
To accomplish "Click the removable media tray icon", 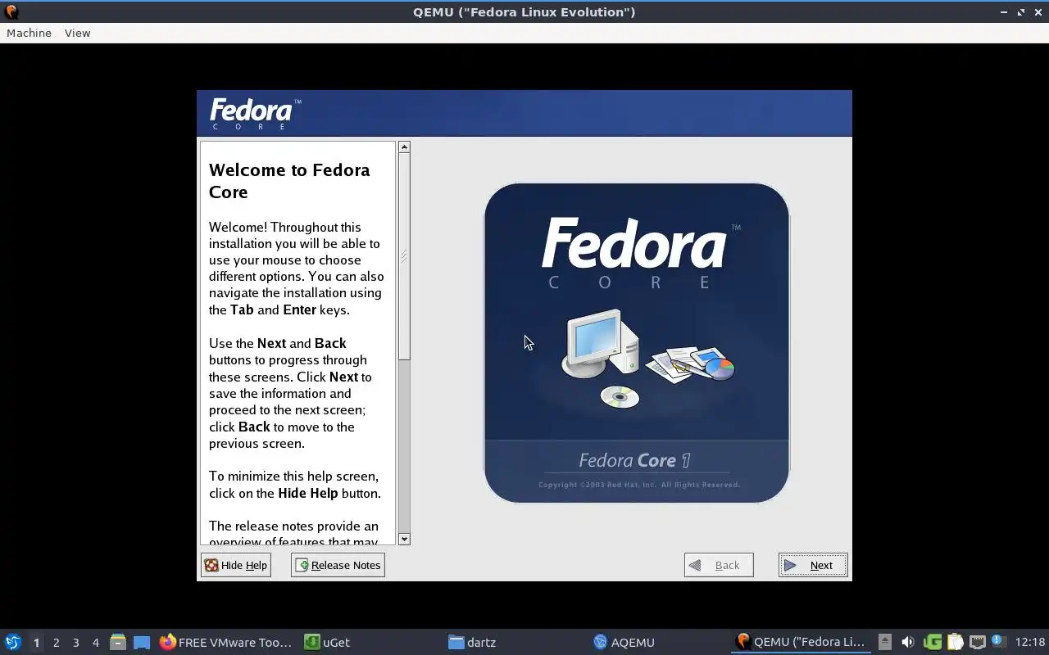I will (x=884, y=642).
